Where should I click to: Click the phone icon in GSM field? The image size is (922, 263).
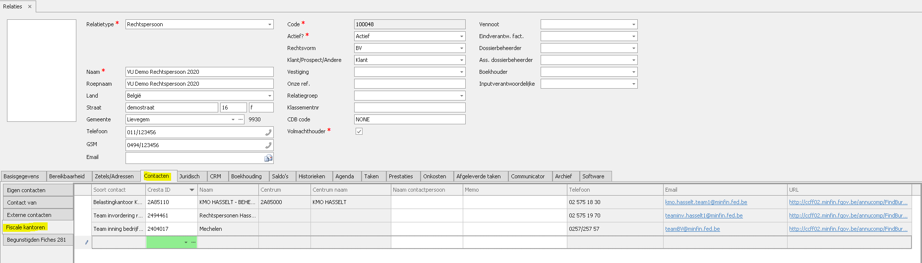pyautogui.click(x=268, y=145)
